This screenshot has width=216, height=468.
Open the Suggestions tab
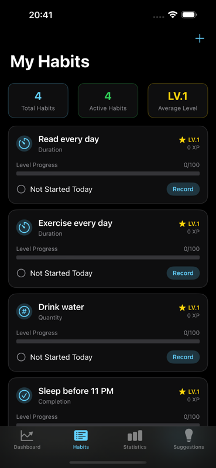point(189,440)
